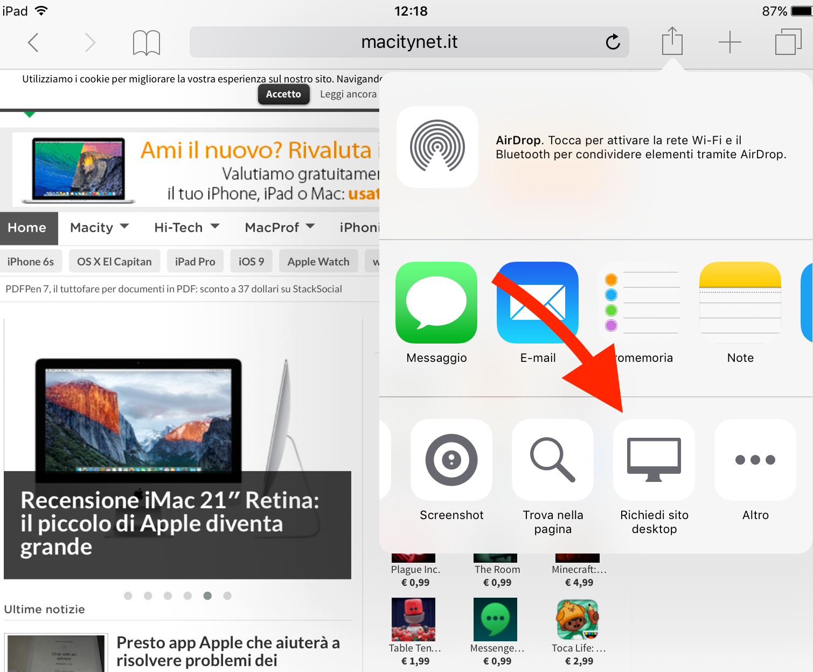The height and width of the screenshot is (672, 813).
Task: Open Presto app Apple news headline
Action: (228, 652)
